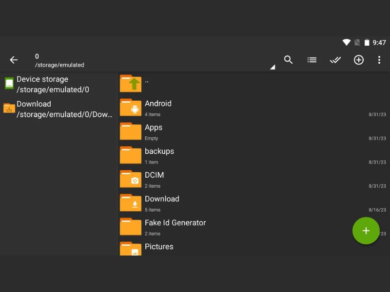
Task: Click the sidebar Download folder icon
Action: pyautogui.click(x=9, y=108)
